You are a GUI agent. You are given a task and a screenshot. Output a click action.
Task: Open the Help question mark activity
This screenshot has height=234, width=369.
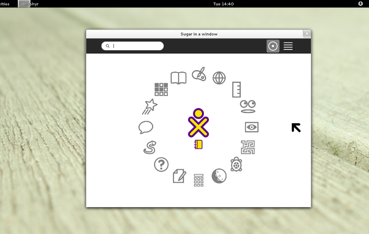click(x=161, y=164)
